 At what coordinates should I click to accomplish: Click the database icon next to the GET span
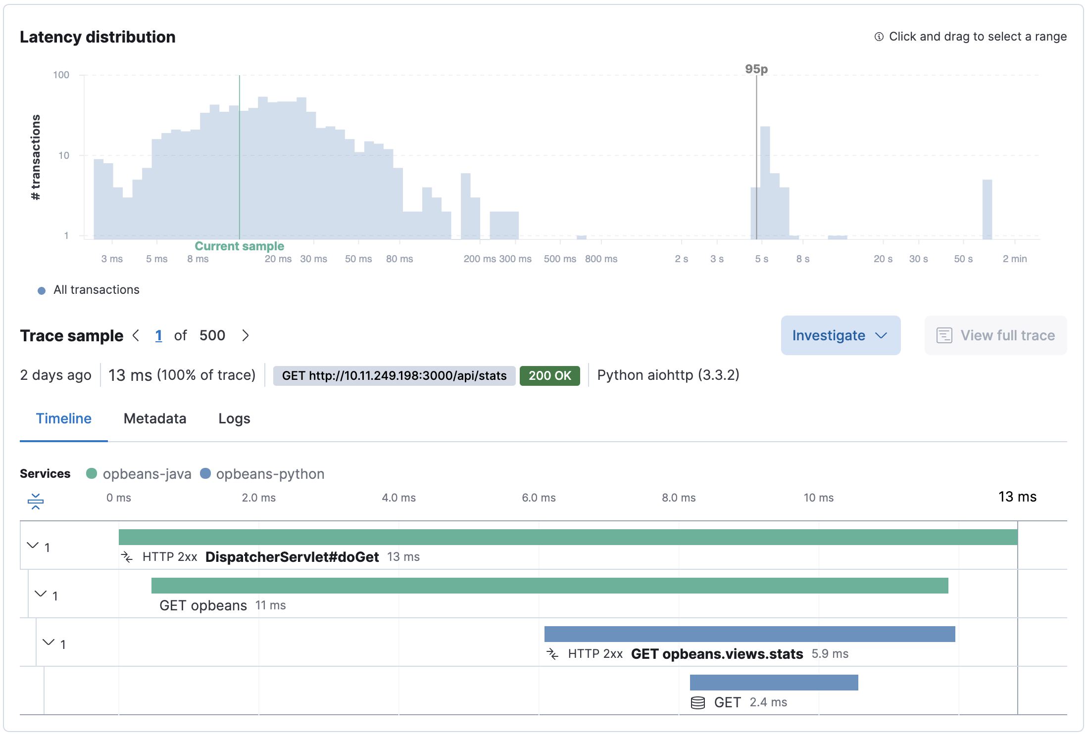tap(698, 702)
